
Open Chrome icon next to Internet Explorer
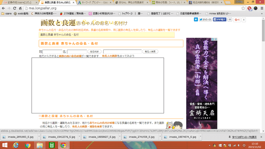(x=28, y=145)
